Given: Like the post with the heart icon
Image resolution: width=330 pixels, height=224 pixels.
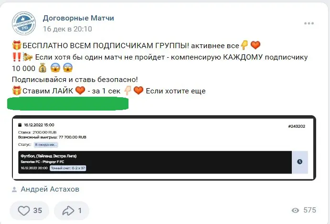Looking at the screenshot, I should coord(23,210).
